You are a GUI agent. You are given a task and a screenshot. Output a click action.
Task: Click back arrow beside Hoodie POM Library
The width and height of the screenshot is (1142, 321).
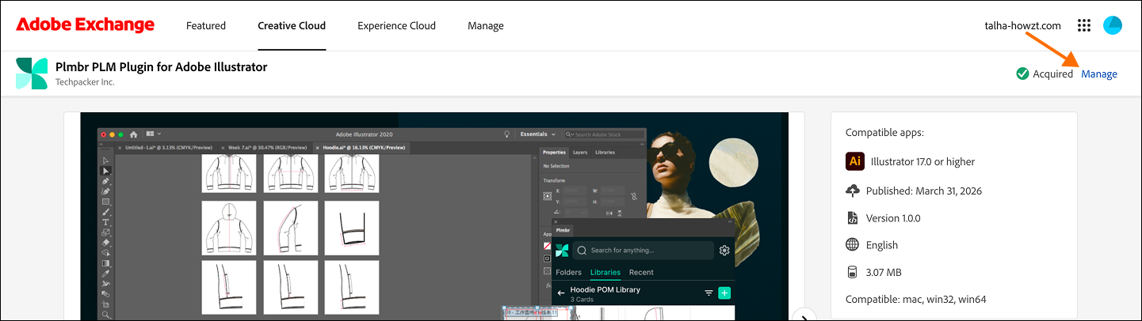pos(561,293)
